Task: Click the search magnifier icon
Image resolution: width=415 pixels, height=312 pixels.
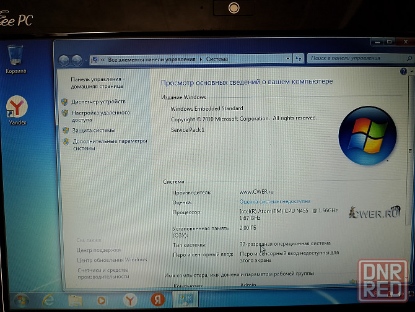Action: pos(409,58)
